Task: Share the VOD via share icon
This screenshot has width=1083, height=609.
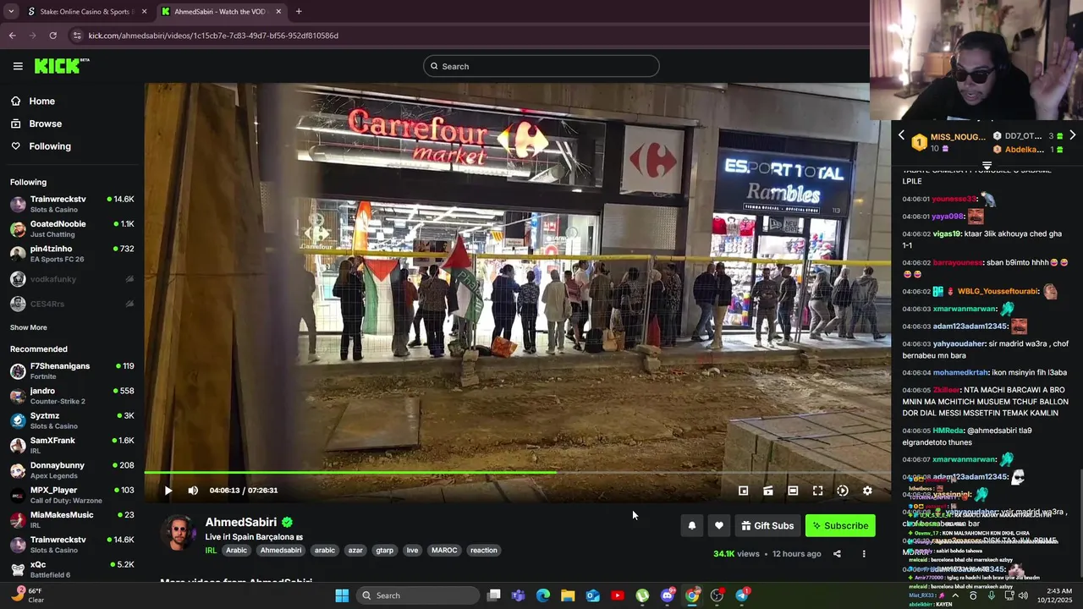Action: [837, 554]
